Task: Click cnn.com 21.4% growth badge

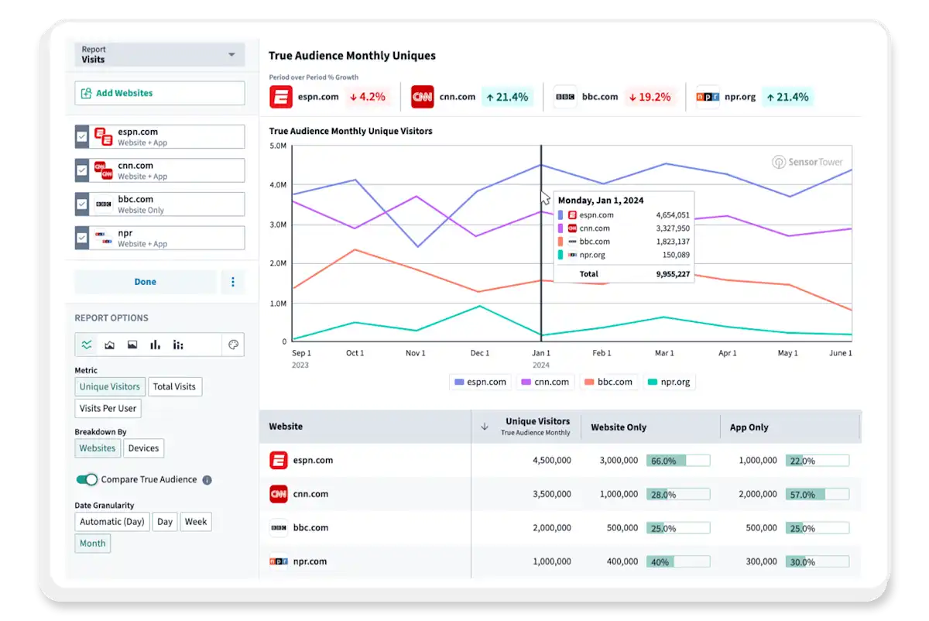Action: (x=507, y=97)
